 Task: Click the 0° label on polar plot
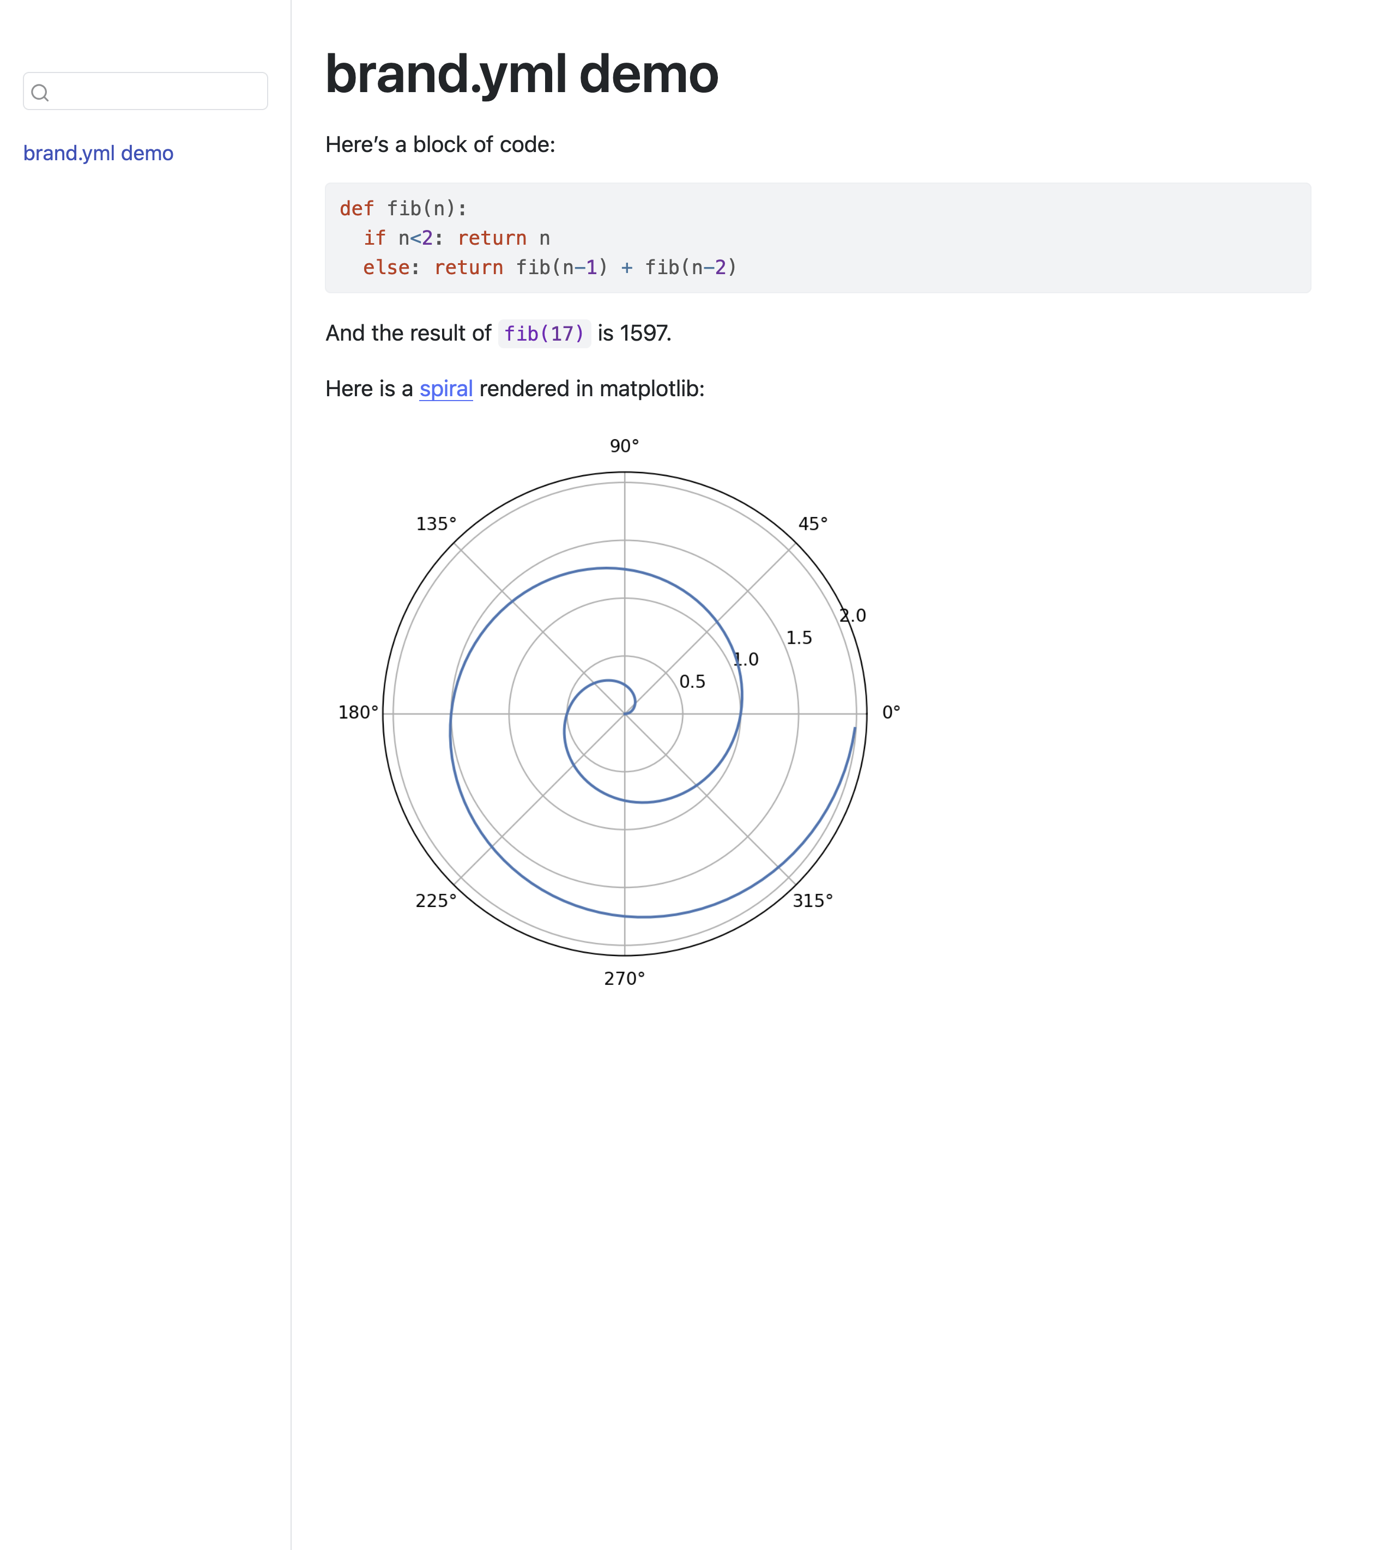coord(891,712)
